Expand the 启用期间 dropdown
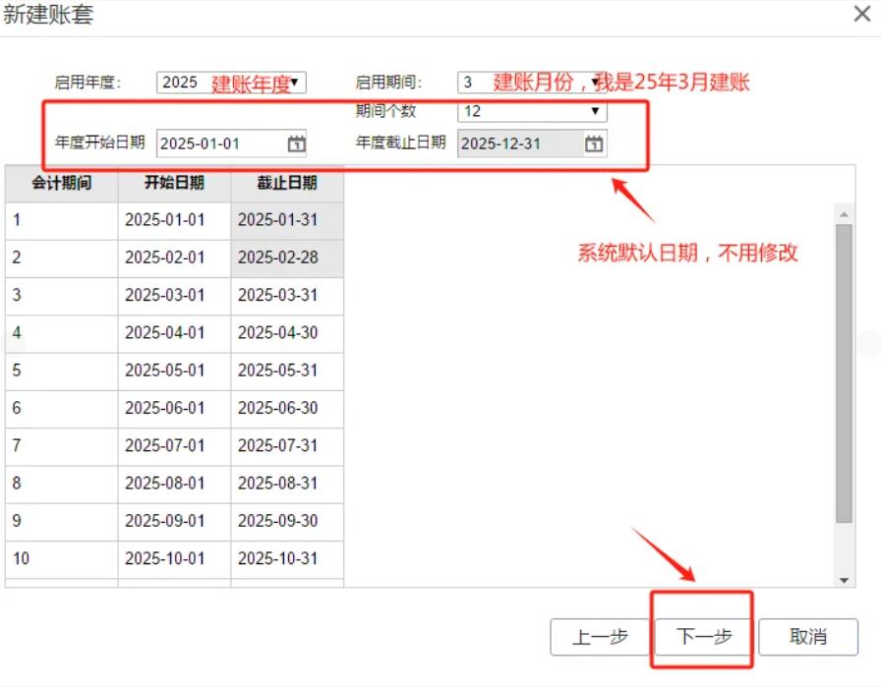 (x=594, y=83)
